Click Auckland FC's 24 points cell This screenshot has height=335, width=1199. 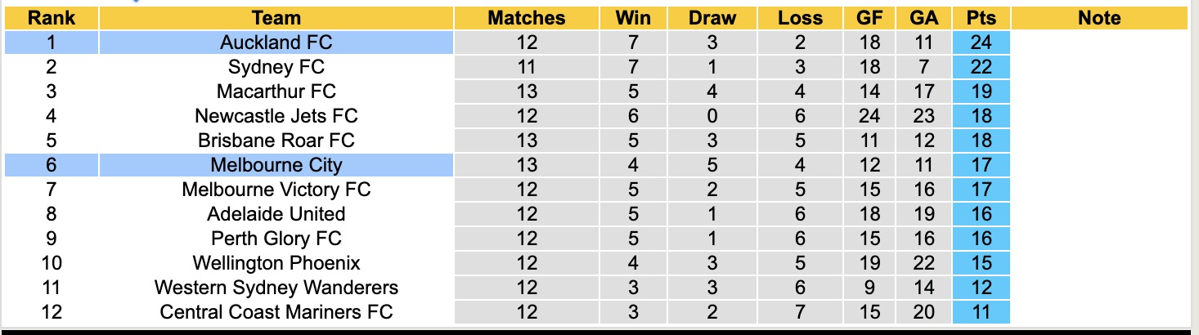tap(981, 42)
